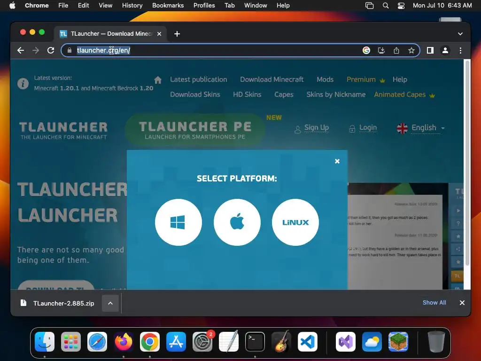Launch Firefox from the dock
Image resolution: width=481 pixels, height=361 pixels.
[x=124, y=342]
